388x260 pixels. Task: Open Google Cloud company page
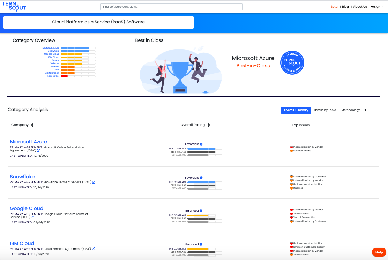(27, 209)
